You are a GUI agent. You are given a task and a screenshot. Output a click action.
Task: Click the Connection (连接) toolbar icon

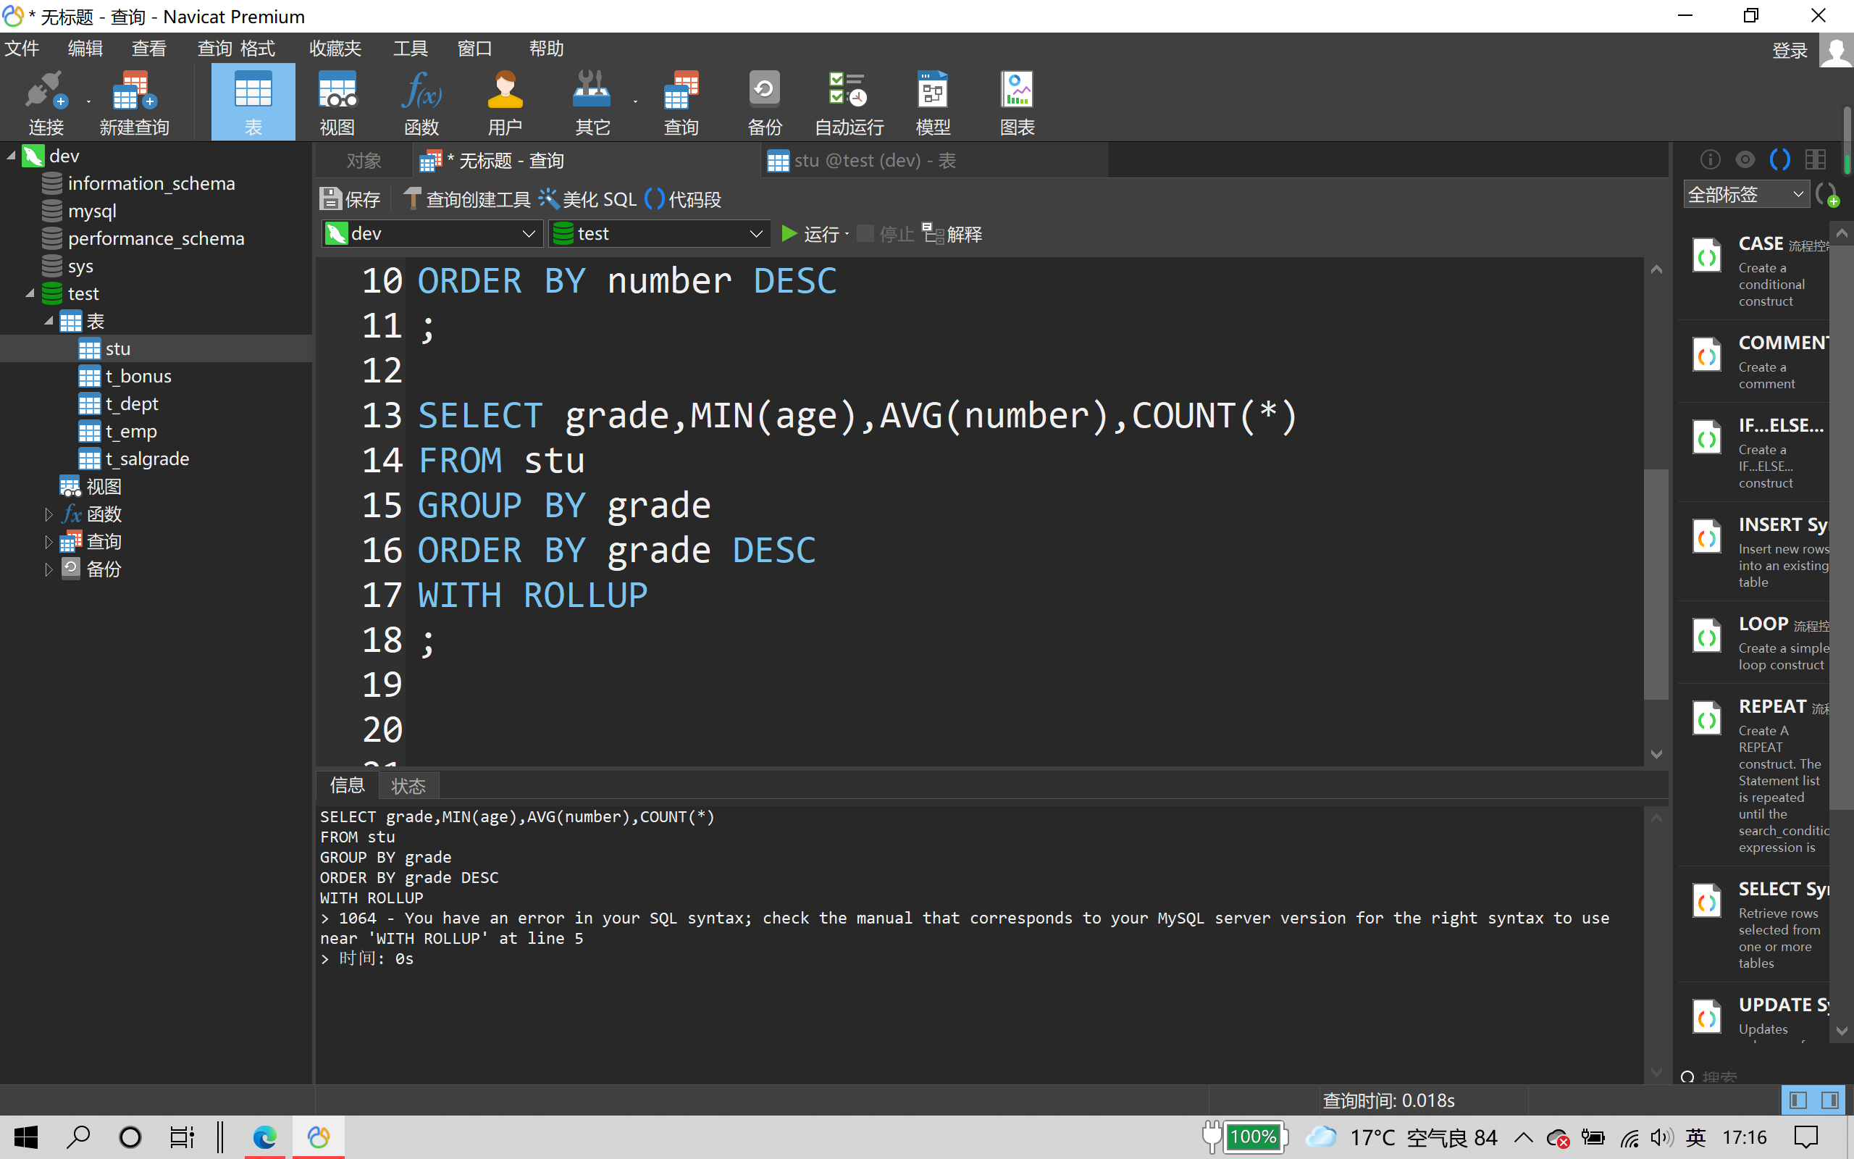tap(46, 104)
